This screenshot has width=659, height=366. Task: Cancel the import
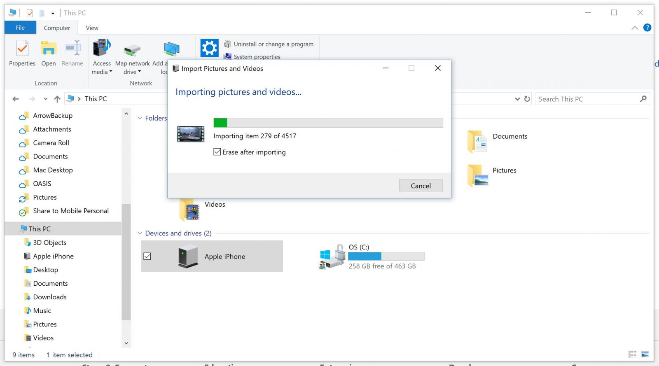pyautogui.click(x=421, y=186)
